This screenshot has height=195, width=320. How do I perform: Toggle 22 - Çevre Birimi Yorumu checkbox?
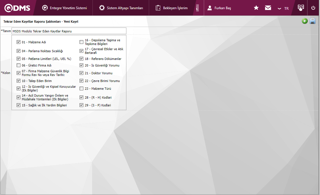pos(81,81)
